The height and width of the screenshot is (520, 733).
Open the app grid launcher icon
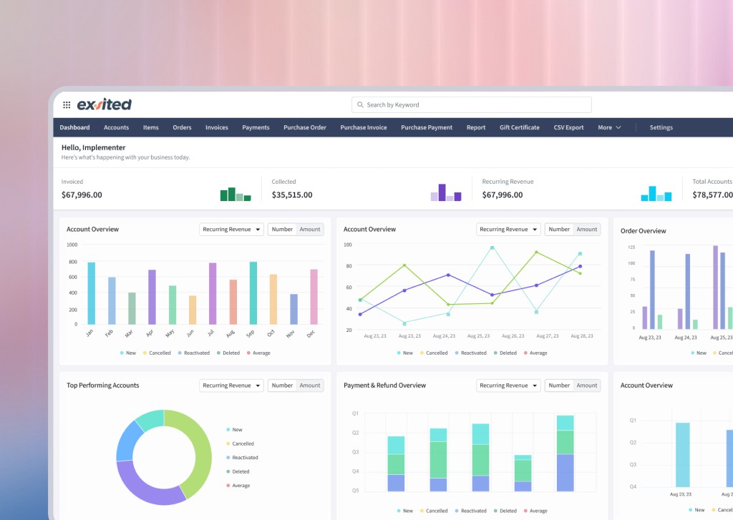coord(67,104)
